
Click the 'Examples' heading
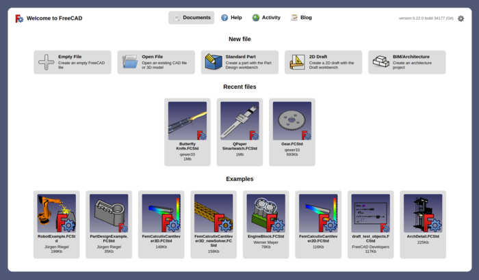pos(239,179)
